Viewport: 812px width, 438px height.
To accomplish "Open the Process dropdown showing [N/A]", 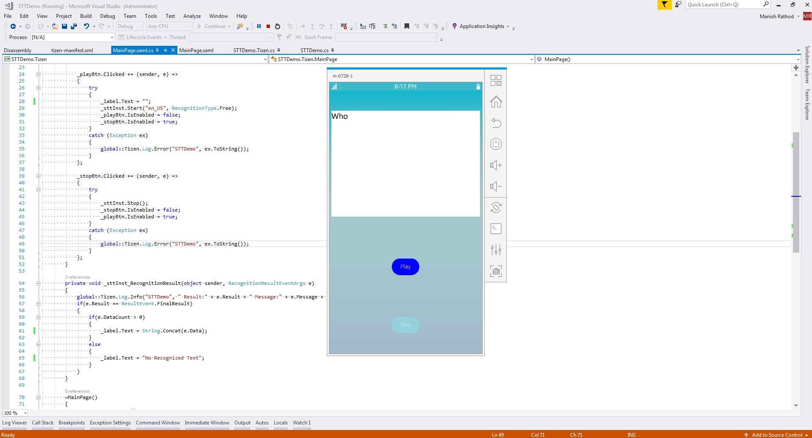I will coord(112,37).
